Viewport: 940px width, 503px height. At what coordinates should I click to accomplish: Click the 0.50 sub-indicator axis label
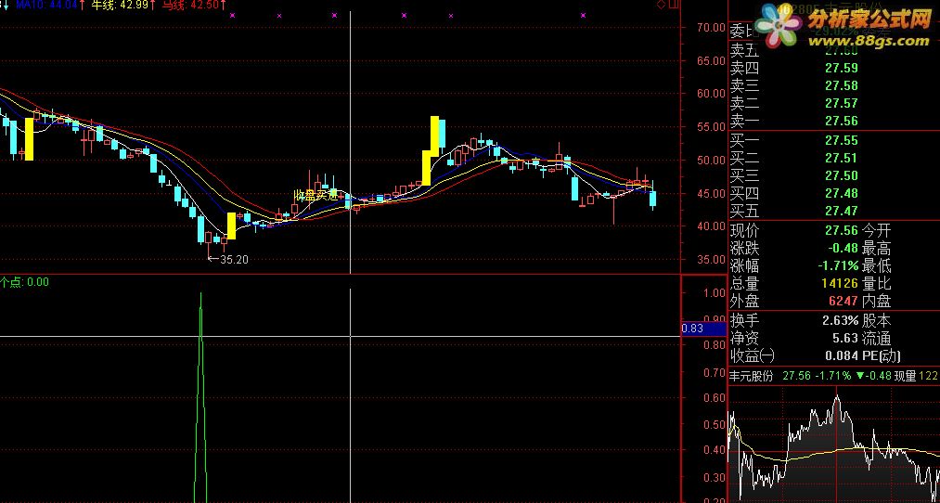click(715, 424)
